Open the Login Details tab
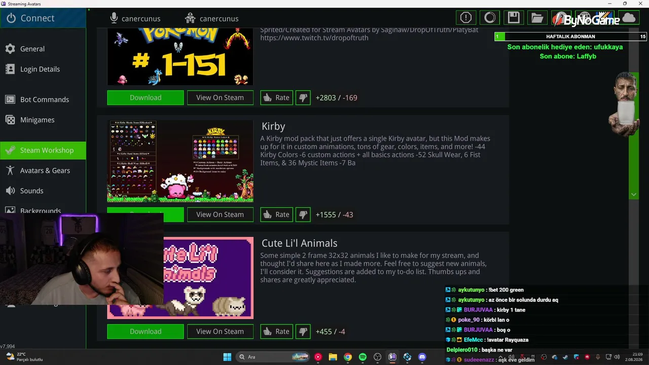 click(43, 69)
